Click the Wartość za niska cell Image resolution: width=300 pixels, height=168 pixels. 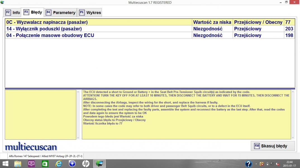[x=212, y=22]
